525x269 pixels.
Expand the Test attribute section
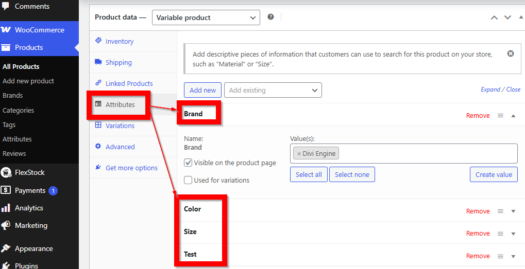[x=513, y=256]
